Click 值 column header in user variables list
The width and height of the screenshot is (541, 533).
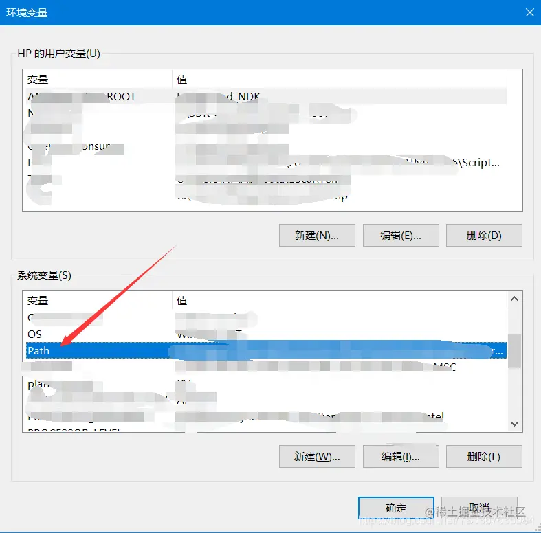(340, 79)
